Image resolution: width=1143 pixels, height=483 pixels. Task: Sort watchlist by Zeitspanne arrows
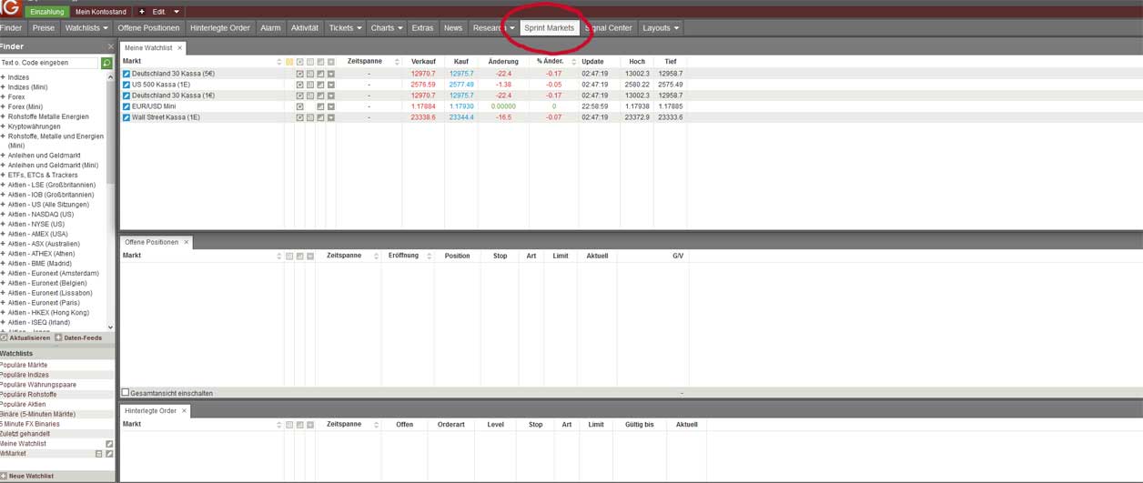pos(397,62)
